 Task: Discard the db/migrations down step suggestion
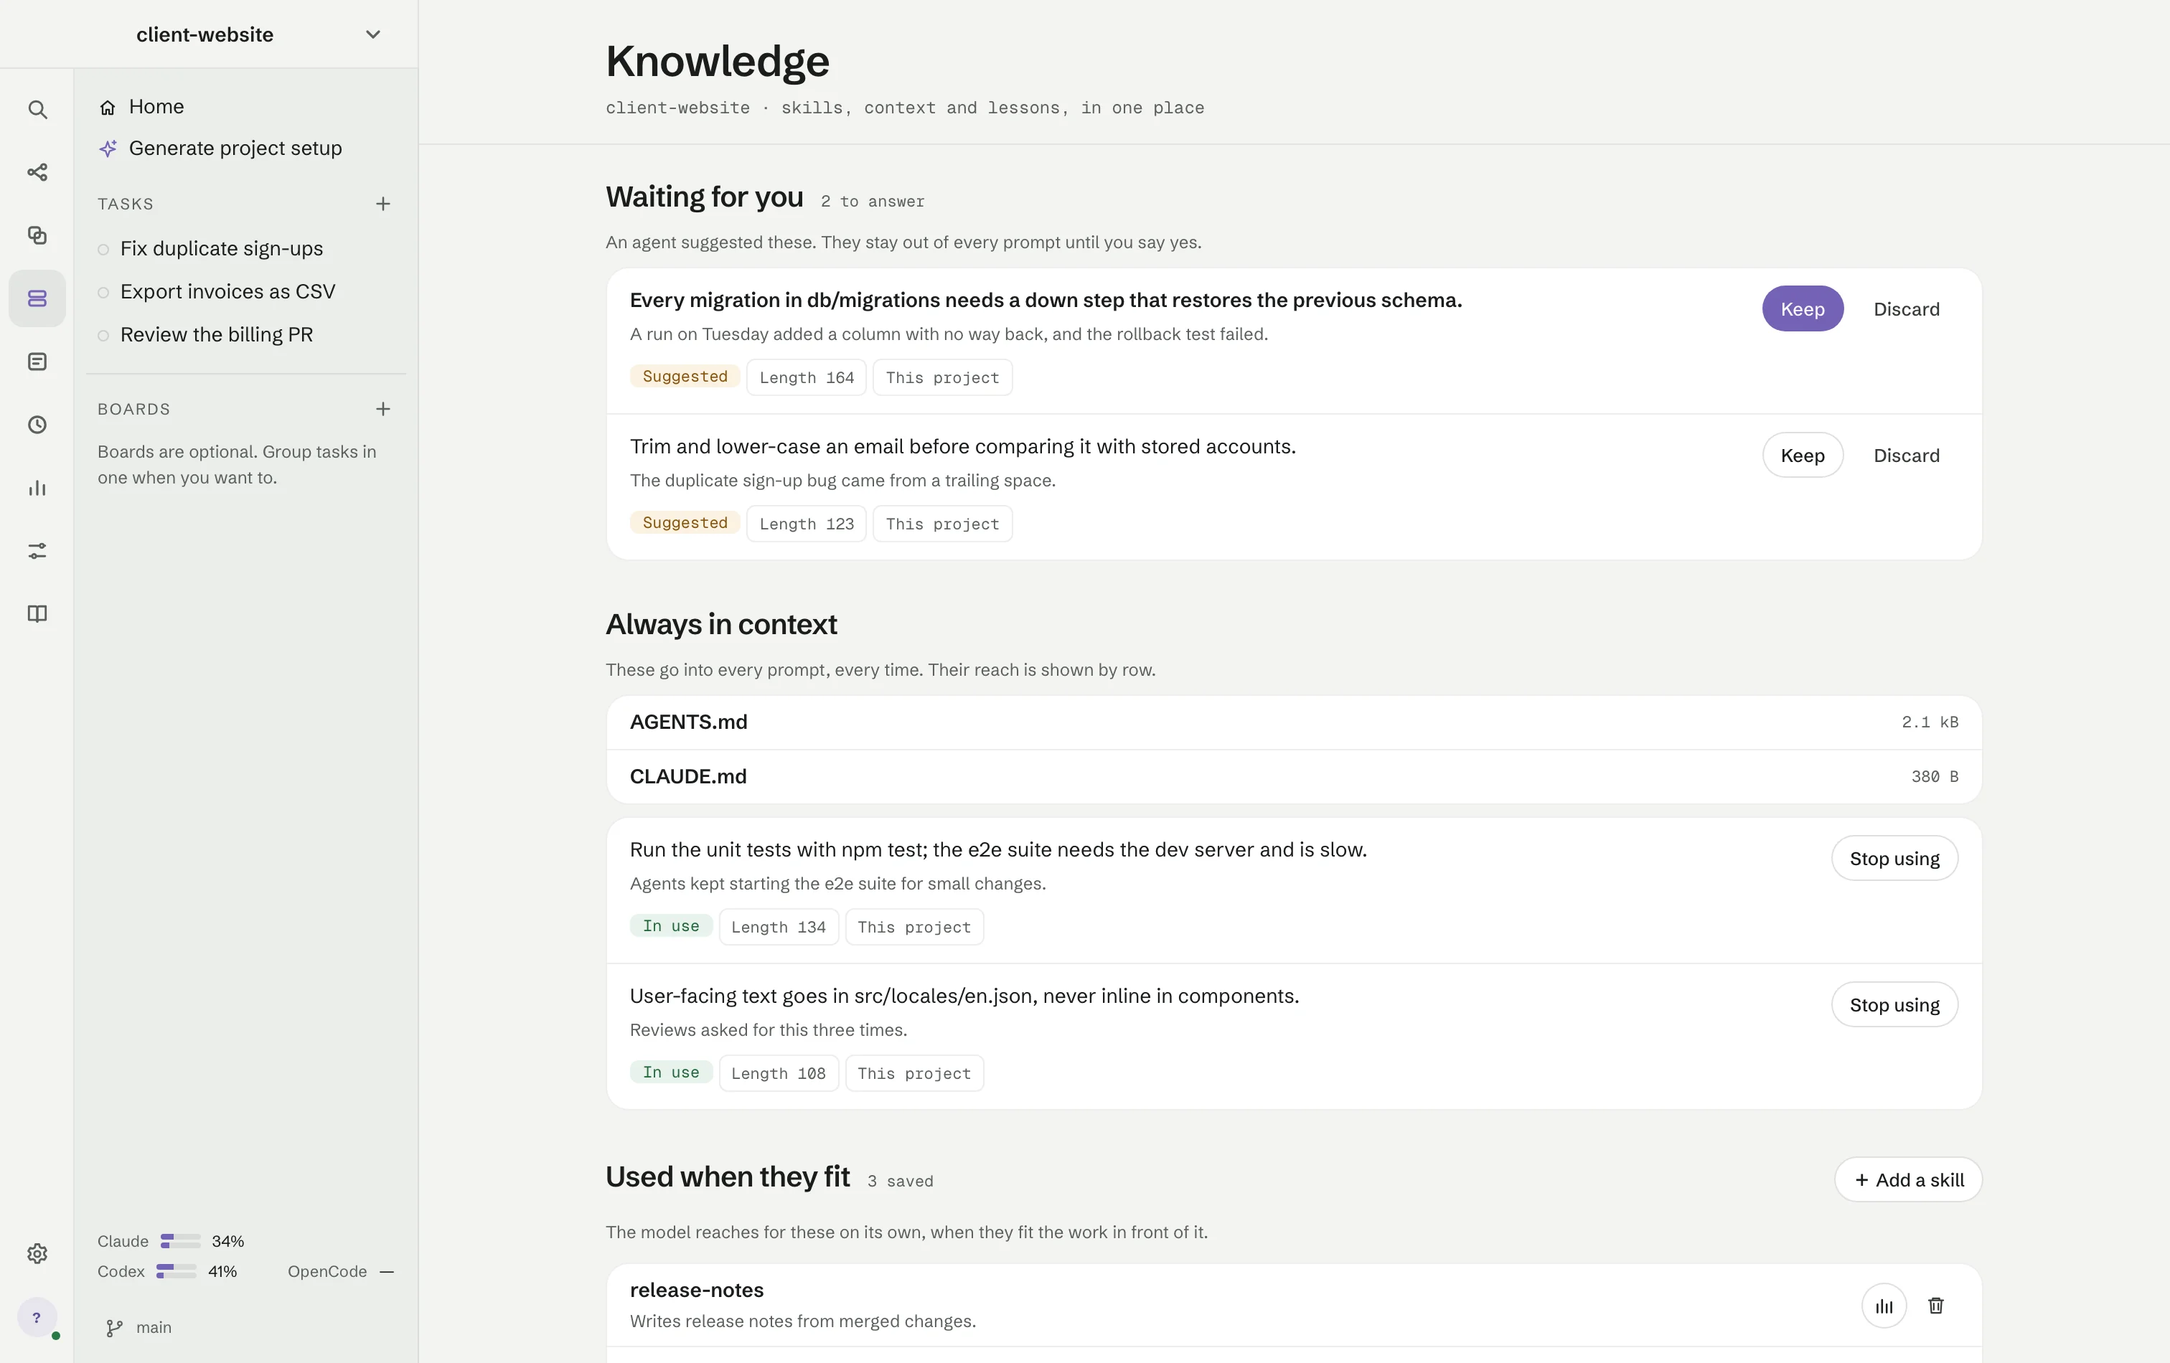[x=1906, y=309]
